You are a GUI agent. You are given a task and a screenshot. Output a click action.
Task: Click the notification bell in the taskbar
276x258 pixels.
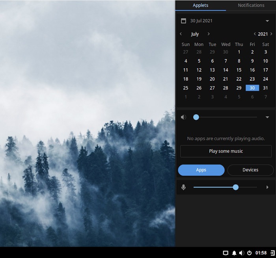[x=234, y=253]
